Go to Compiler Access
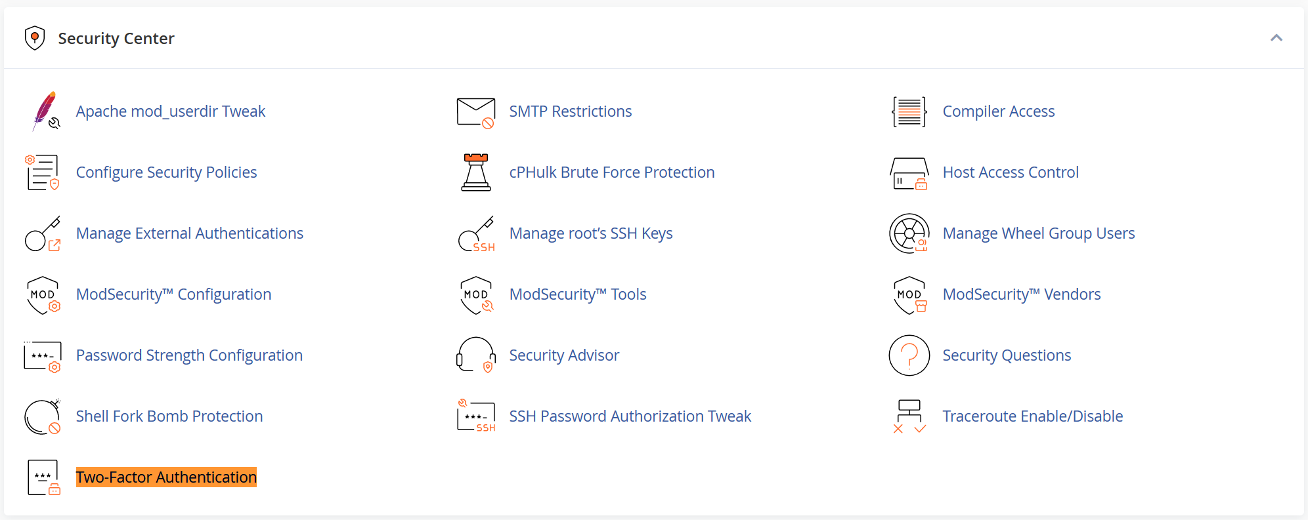Image resolution: width=1308 pixels, height=520 pixels. coord(998,111)
